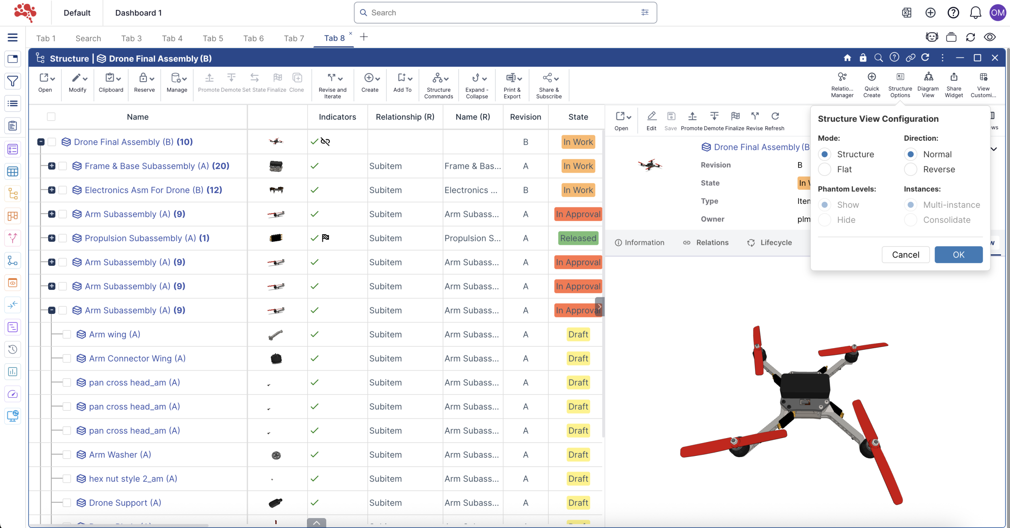This screenshot has height=528, width=1010.
Task: Select the Flat mode radio button
Action: 825,170
